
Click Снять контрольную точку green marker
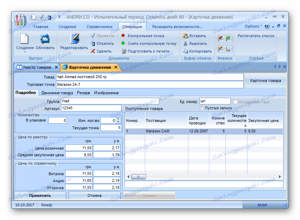click(x=123, y=43)
